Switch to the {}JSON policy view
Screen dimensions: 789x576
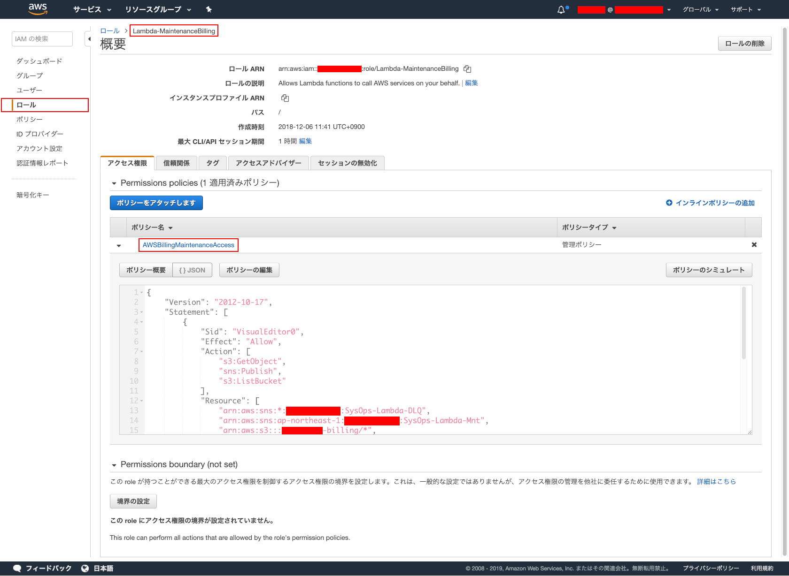[x=192, y=270]
